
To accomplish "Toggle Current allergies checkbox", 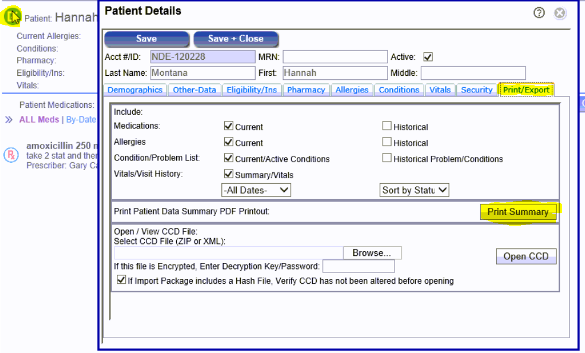I will (x=228, y=142).
